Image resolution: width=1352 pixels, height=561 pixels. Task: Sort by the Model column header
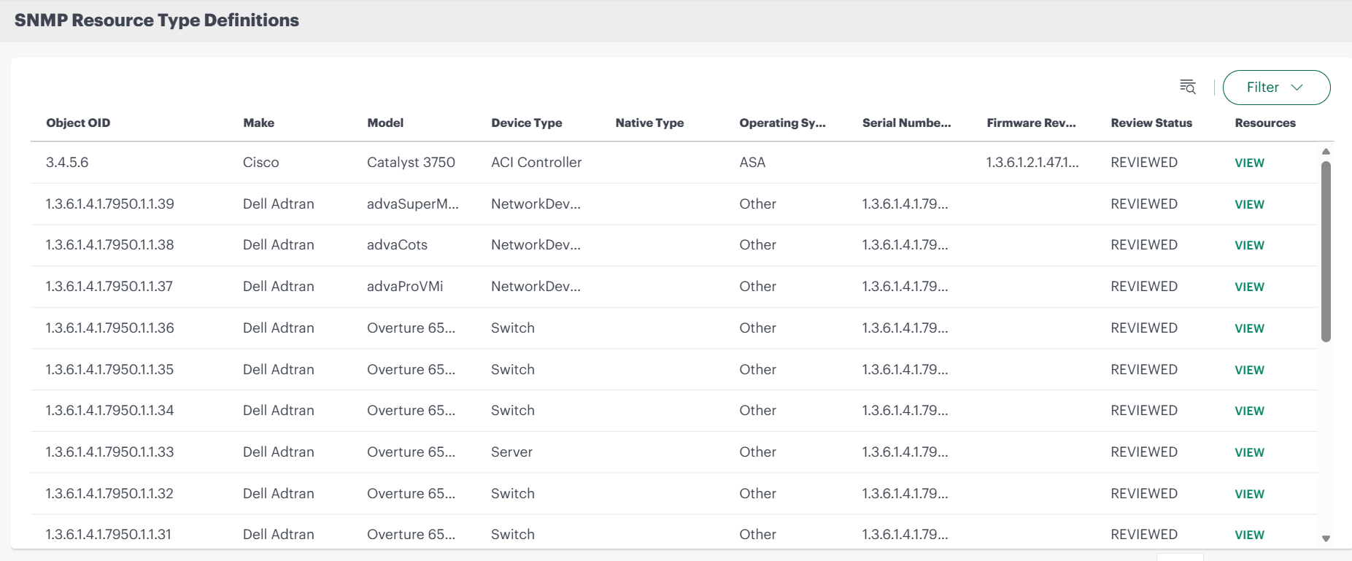pyautogui.click(x=385, y=123)
